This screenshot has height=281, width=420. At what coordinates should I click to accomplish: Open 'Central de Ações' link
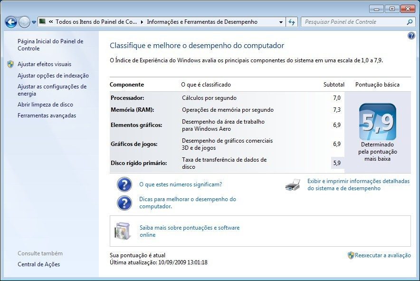(x=38, y=264)
